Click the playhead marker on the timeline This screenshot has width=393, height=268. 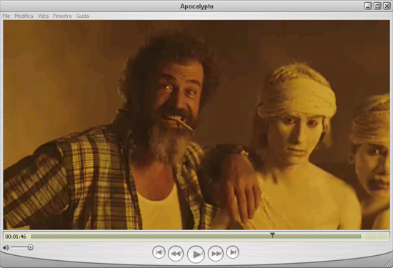272,235
